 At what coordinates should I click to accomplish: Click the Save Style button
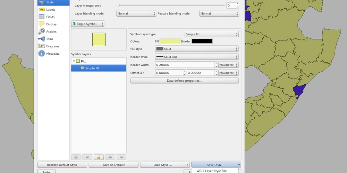pos(216,165)
